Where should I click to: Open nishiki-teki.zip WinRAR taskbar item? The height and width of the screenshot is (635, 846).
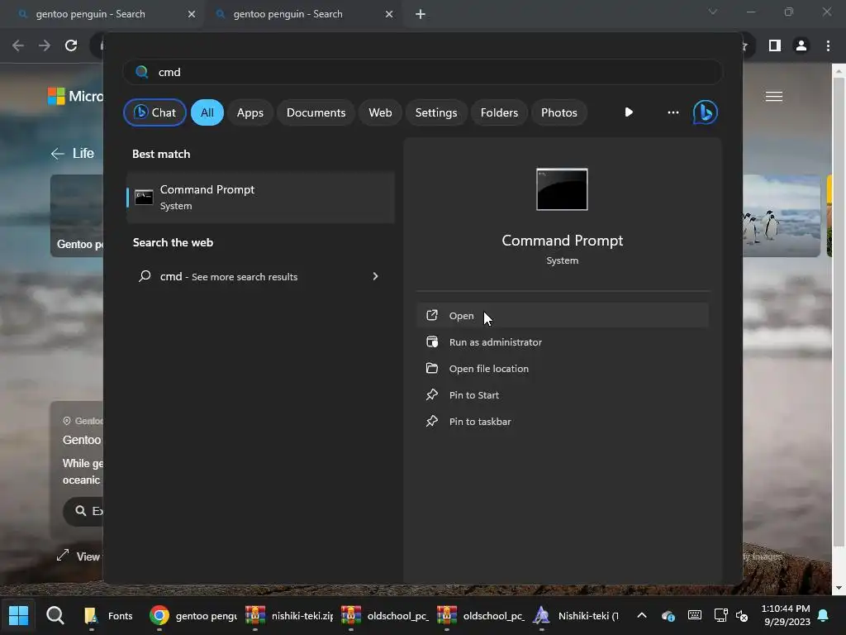point(289,615)
